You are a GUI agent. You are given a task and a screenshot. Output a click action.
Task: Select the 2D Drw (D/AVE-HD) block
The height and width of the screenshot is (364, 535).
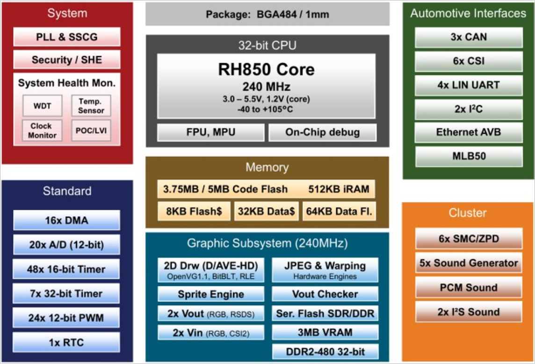(210, 271)
